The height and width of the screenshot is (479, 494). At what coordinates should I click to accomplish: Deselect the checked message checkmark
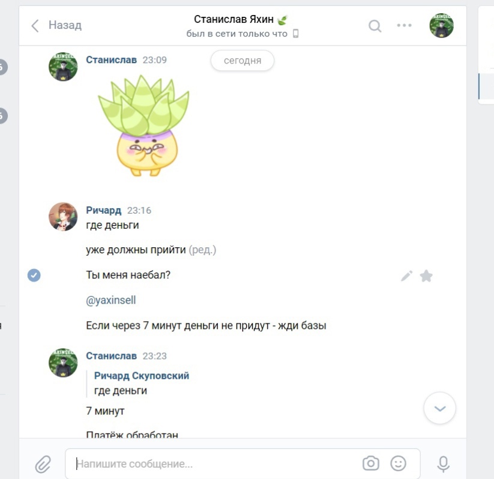coord(34,275)
